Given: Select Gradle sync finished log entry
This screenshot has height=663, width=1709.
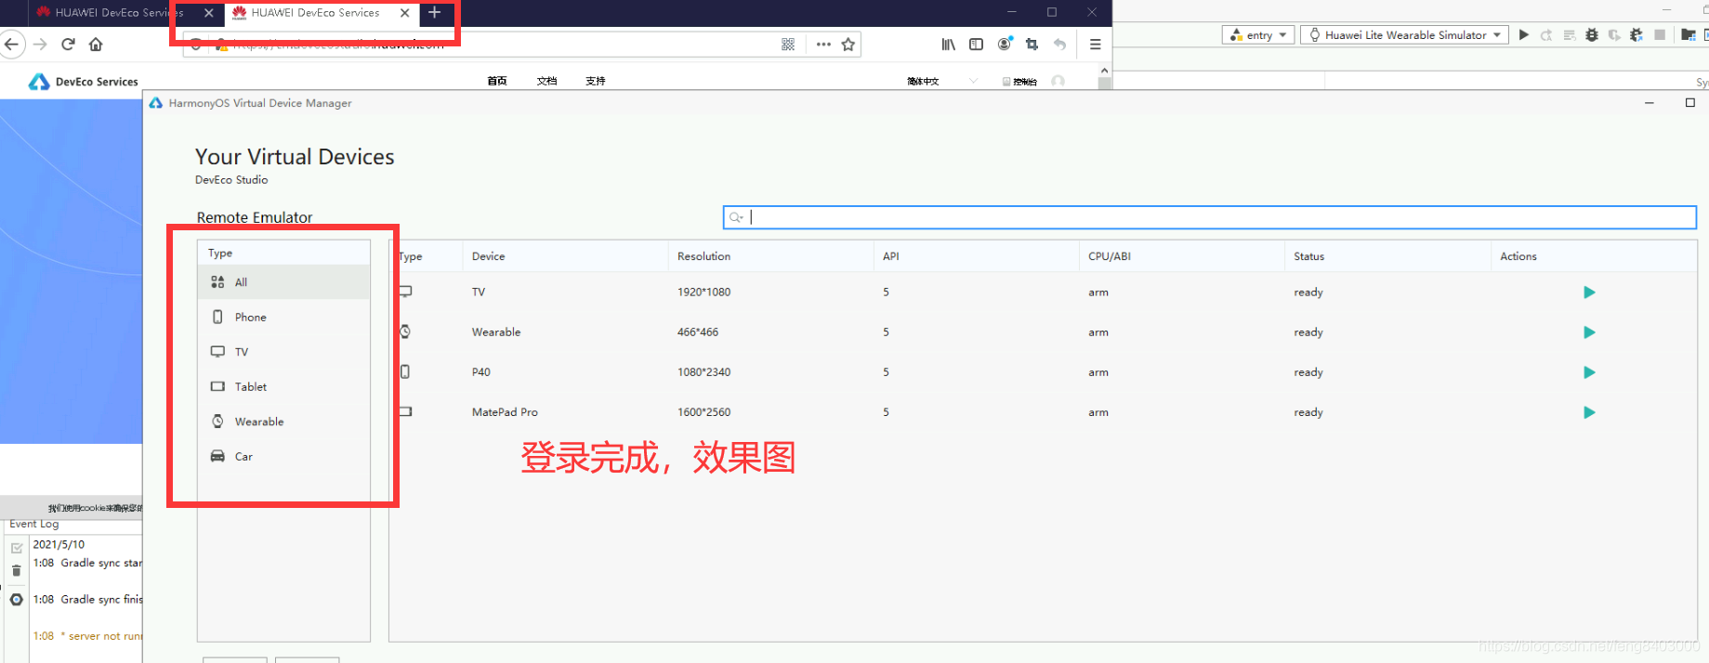Looking at the screenshot, I should coord(87,600).
